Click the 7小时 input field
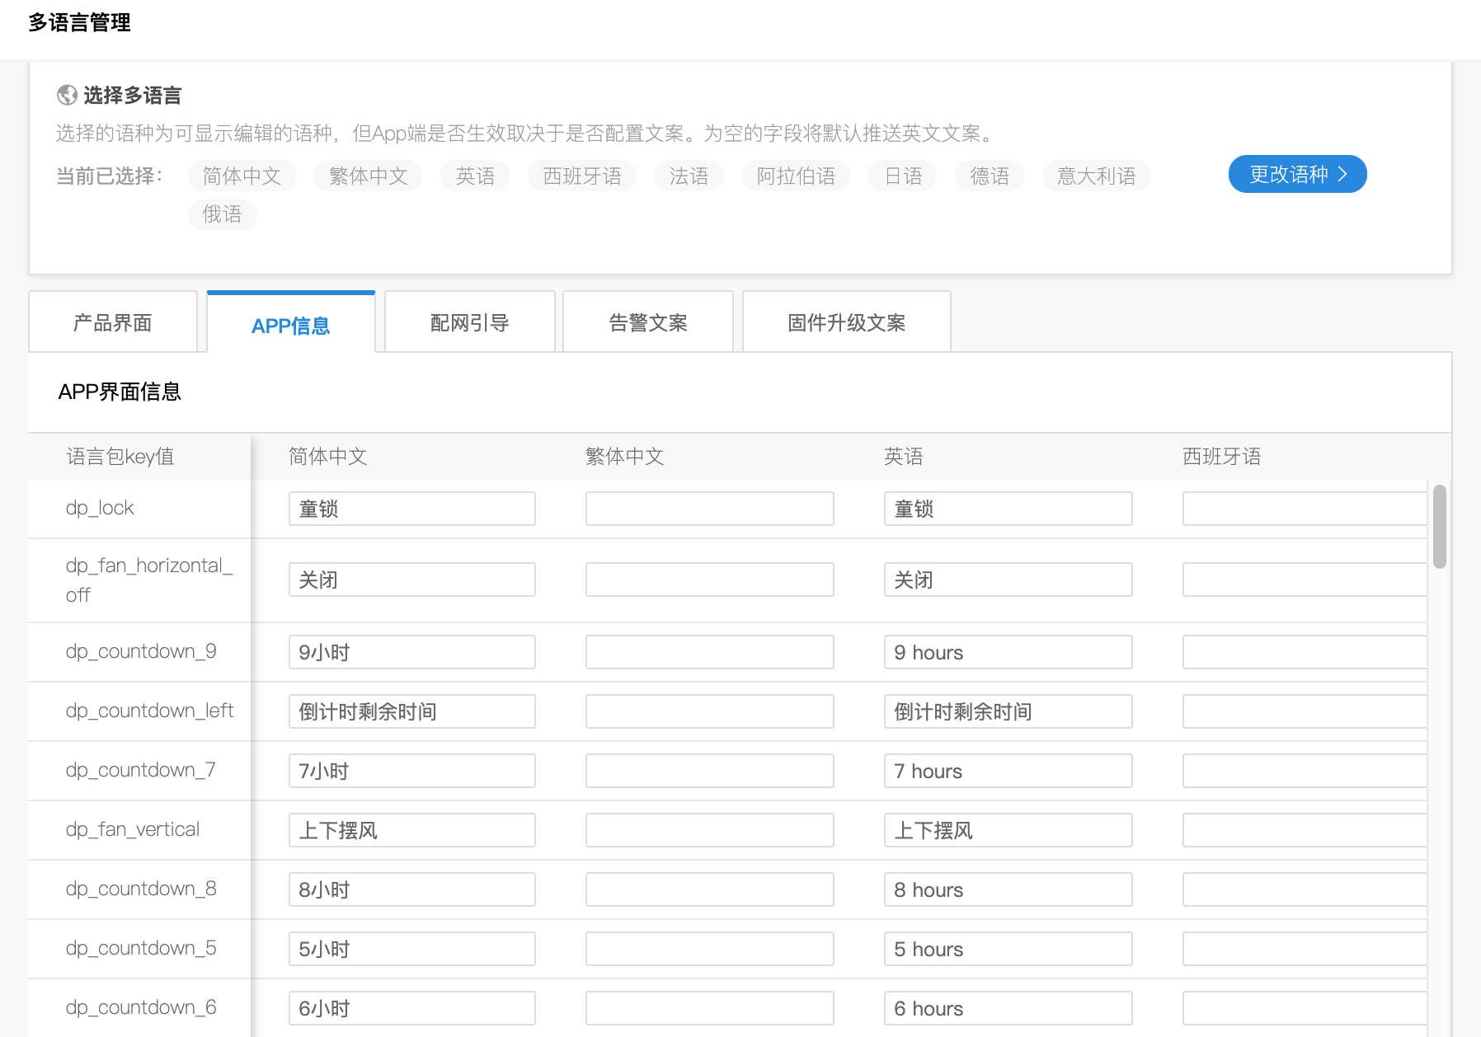This screenshot has height=1037, width=1481. (412, 771)
